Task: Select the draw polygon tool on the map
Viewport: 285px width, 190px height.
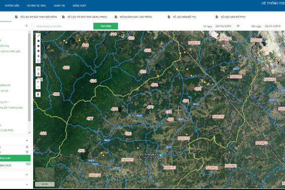Action: tap(38, 41)
